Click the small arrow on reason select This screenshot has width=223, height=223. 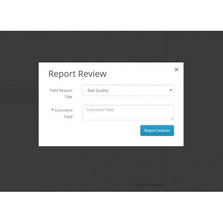171,90
